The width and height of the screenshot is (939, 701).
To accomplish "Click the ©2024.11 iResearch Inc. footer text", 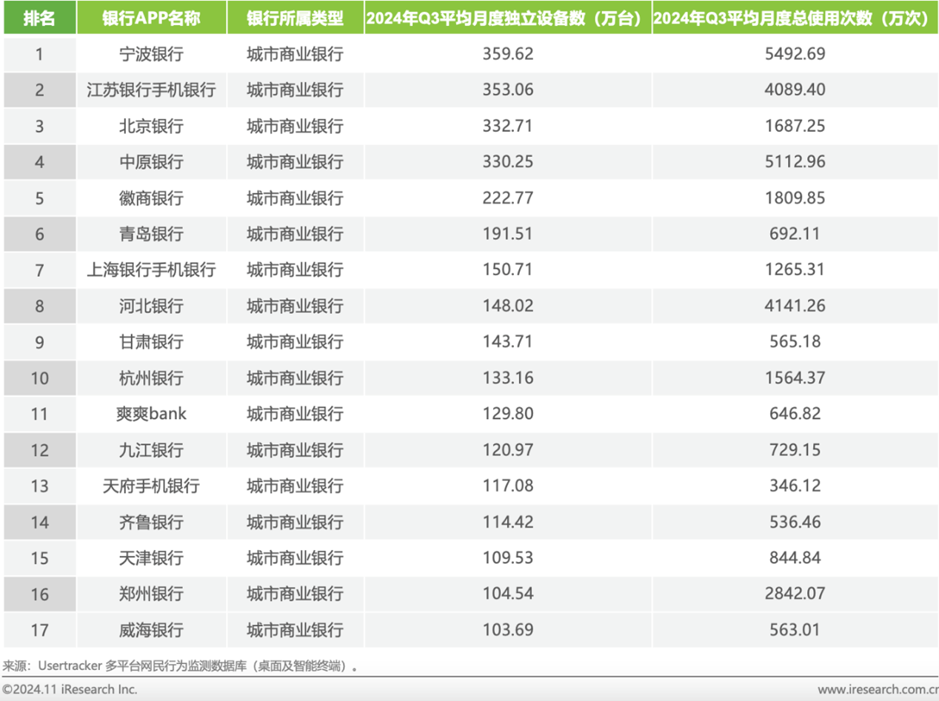I will point(70,689).
